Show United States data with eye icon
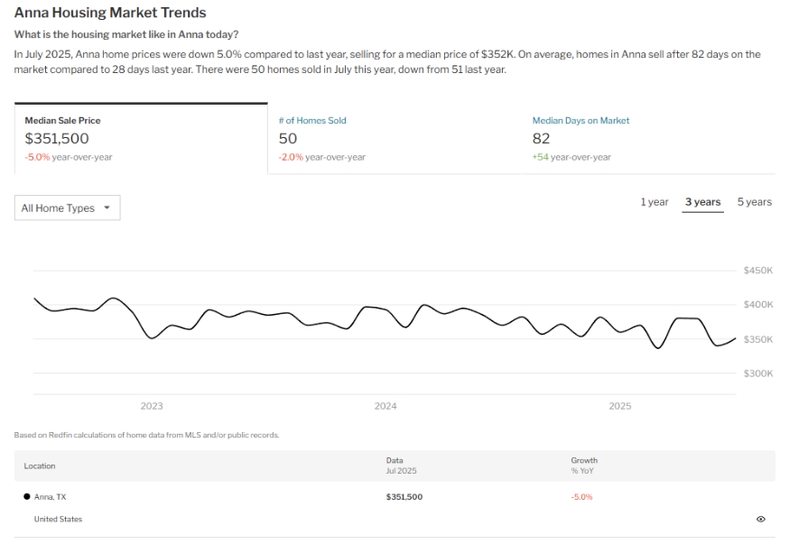The image size is (789, 544). (760, 519)
